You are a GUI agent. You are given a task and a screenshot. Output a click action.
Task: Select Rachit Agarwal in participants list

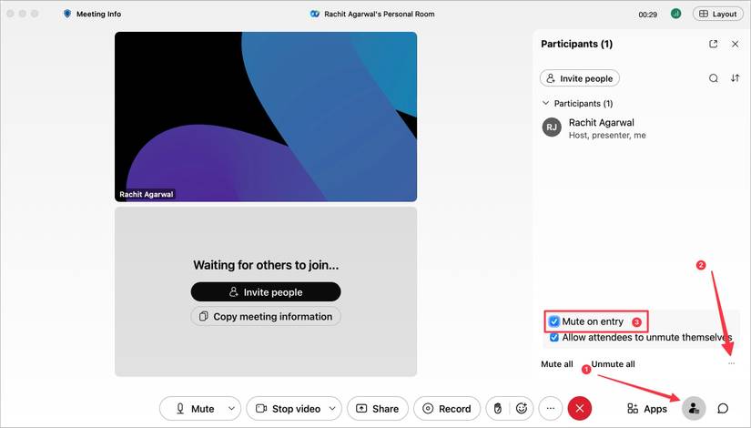pos(601,127)
